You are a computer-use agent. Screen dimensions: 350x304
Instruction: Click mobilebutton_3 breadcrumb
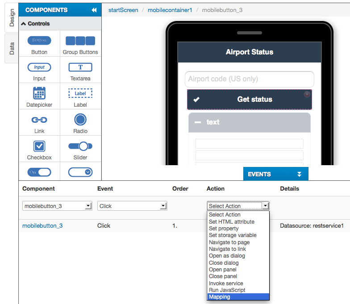[222, 10]
